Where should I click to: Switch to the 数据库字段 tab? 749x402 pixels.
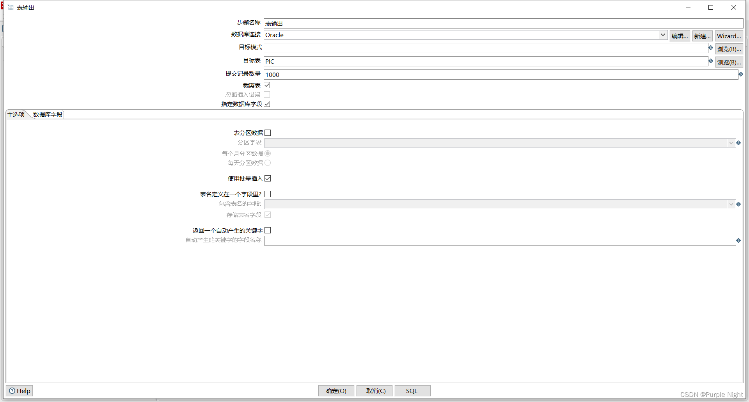pyautogui.click(x=47, y=114)
